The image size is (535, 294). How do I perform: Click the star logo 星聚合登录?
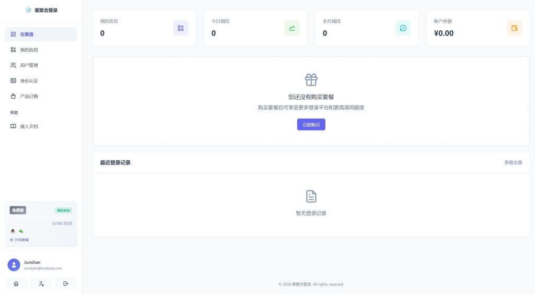(x=29, y=10)
